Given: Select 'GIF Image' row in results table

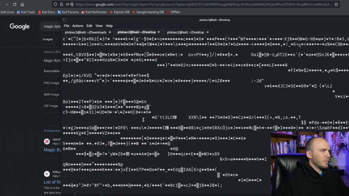Looking at the screenshot, I should (51, 106).
